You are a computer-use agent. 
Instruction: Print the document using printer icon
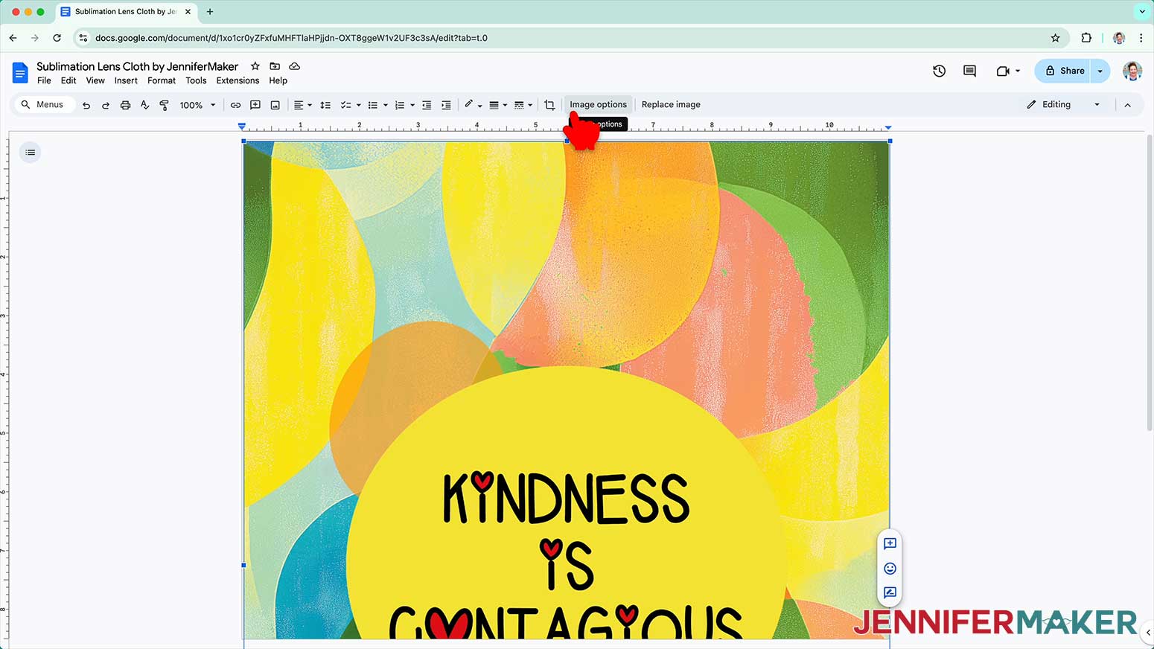tap(125, 105)
